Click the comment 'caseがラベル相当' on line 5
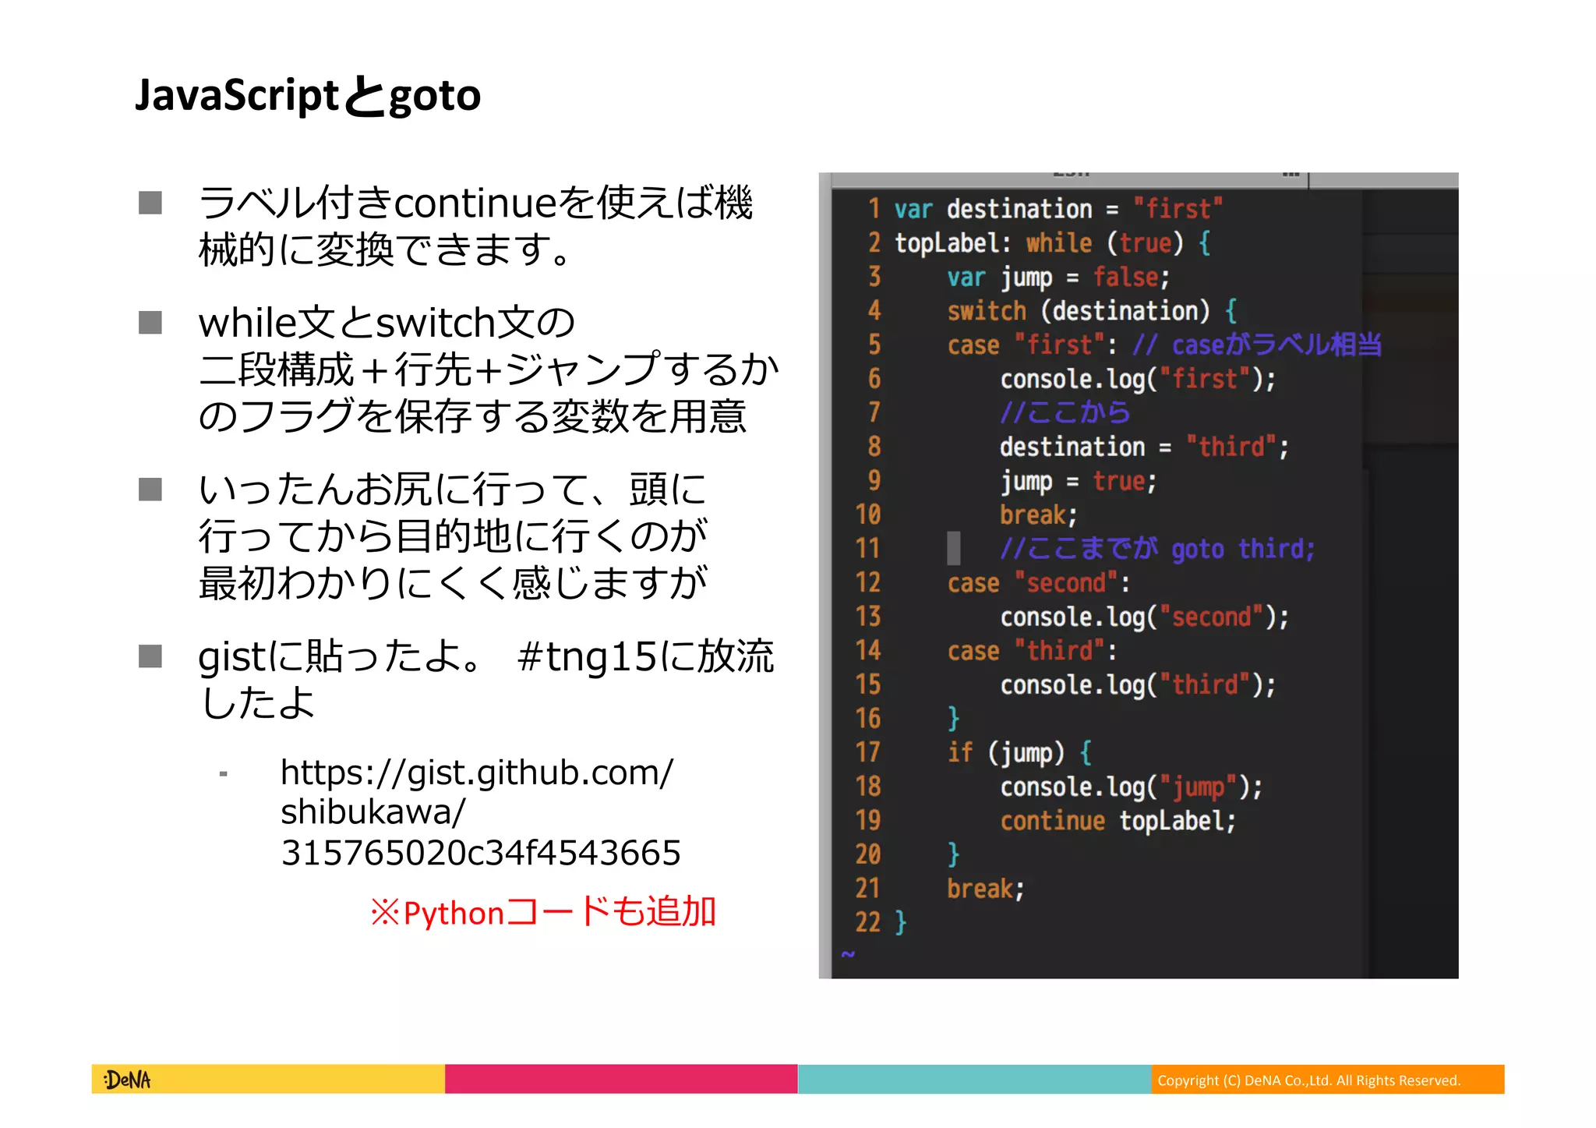This screenshot has width=1596, height=1128. [x=1277, y=345]
